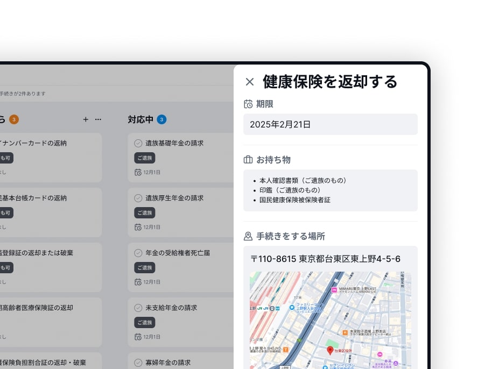The width and height of the screenshot is (492, 369).
Task: Click the red 台東区役所 map pin
Action: coord(330,350)
